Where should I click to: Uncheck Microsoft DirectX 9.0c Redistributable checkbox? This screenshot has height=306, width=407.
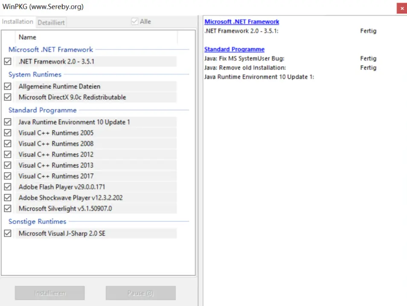[8, 97]
